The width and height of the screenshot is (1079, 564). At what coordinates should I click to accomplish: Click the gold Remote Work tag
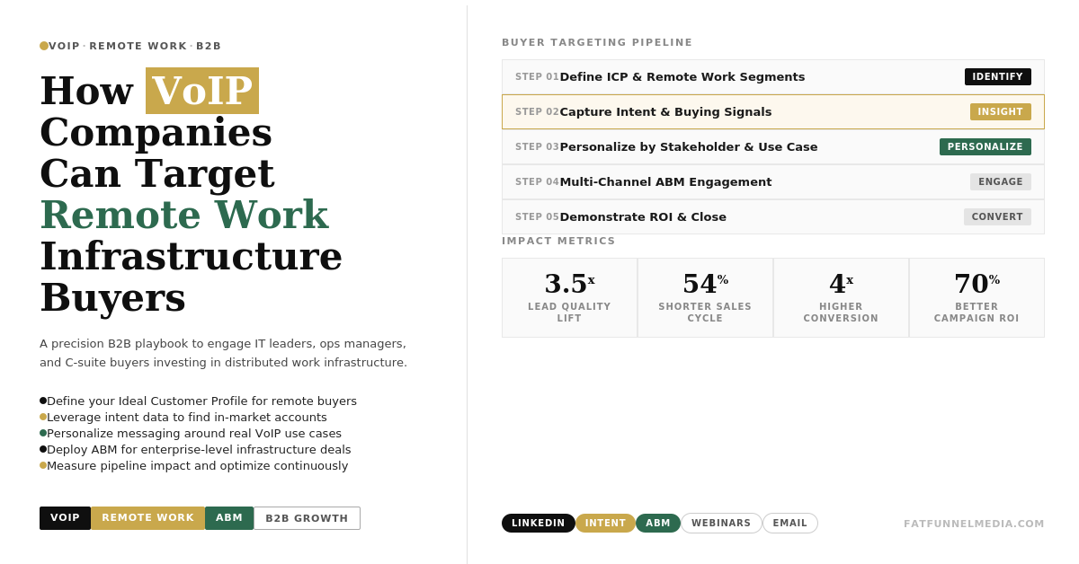pos(147,518)
